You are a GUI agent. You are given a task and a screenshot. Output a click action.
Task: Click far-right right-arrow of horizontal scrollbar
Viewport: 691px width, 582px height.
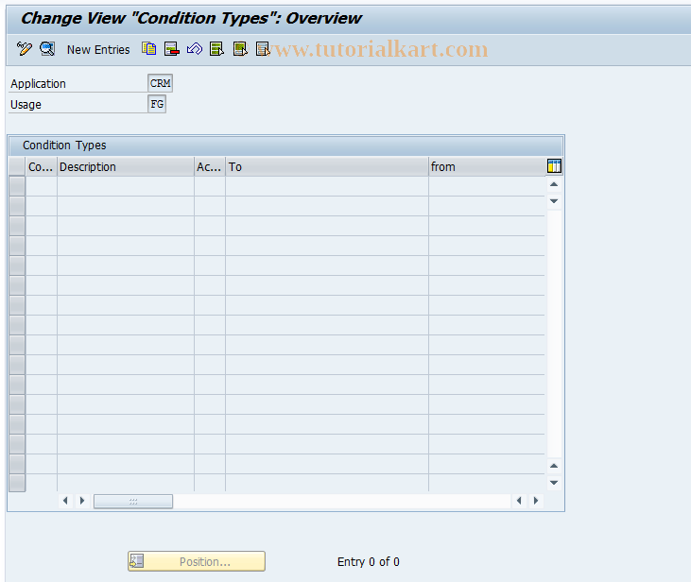click(535, 501)
